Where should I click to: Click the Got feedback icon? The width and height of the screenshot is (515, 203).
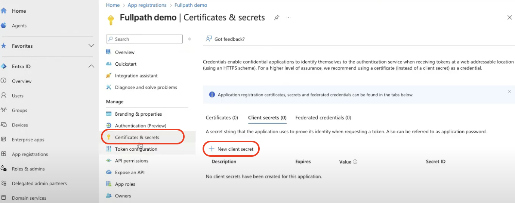(209, 39)
